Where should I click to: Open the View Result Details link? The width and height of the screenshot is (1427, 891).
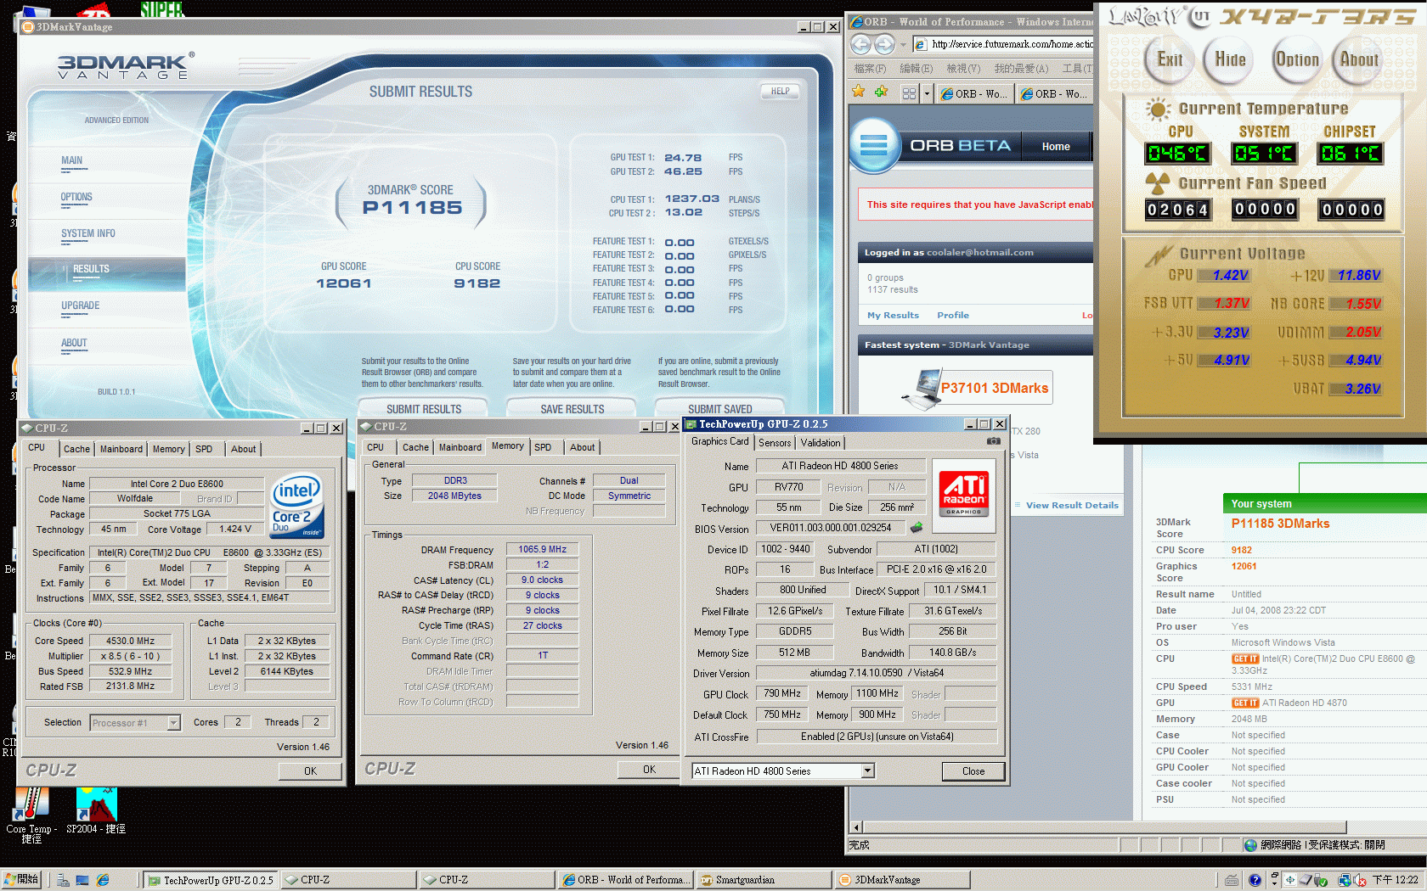coord(1072,505)
